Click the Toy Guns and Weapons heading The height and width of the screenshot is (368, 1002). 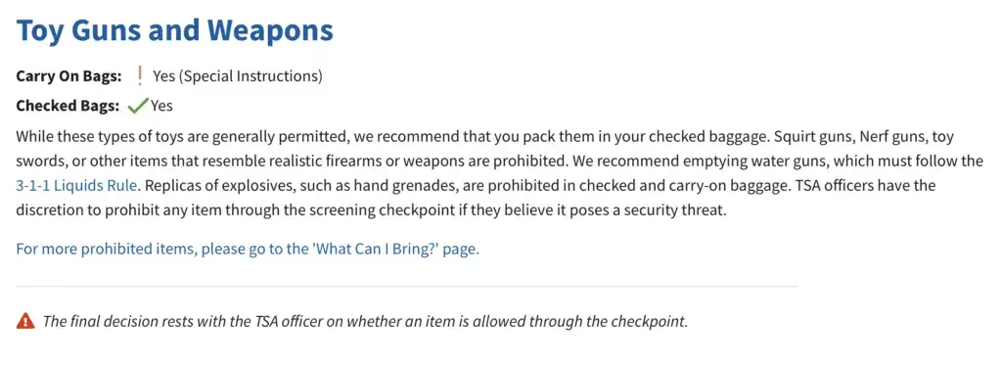pos(174,30)
